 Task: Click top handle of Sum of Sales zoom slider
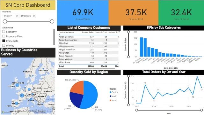(128, 32)
